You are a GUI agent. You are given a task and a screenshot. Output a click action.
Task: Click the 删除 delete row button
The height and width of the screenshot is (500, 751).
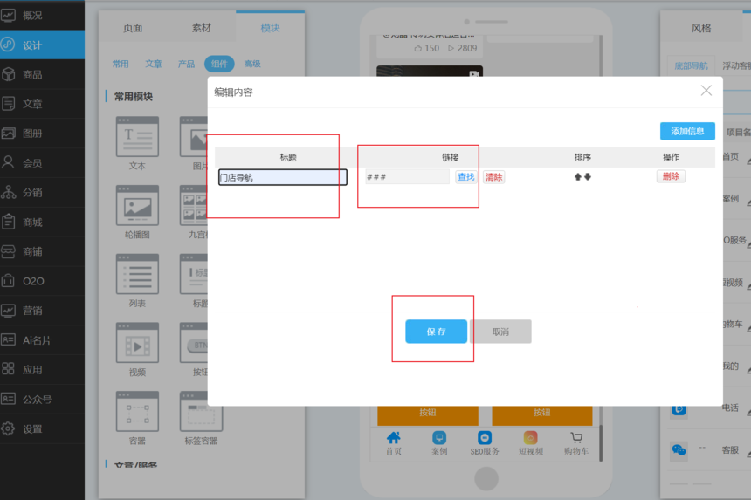(x=671, y=176)
